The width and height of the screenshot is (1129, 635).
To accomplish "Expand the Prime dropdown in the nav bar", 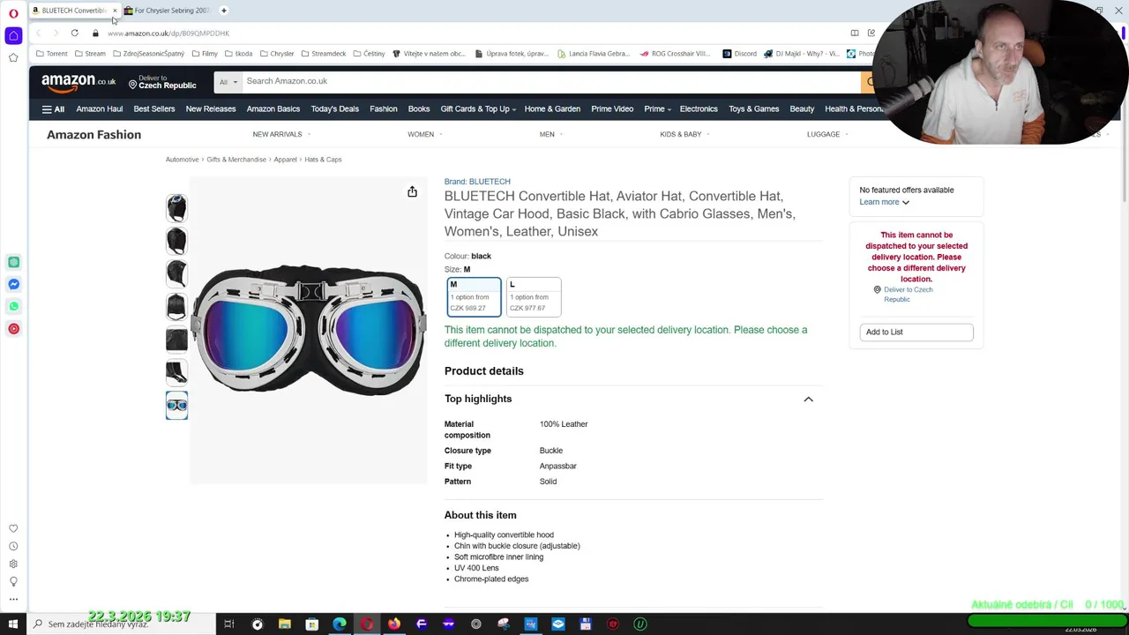I will (657, 108).
